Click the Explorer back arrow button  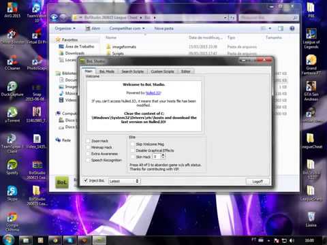coord(54,18)
